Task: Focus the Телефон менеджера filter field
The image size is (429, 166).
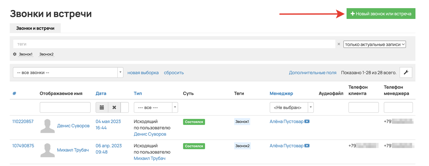Action: pos(398,107)
